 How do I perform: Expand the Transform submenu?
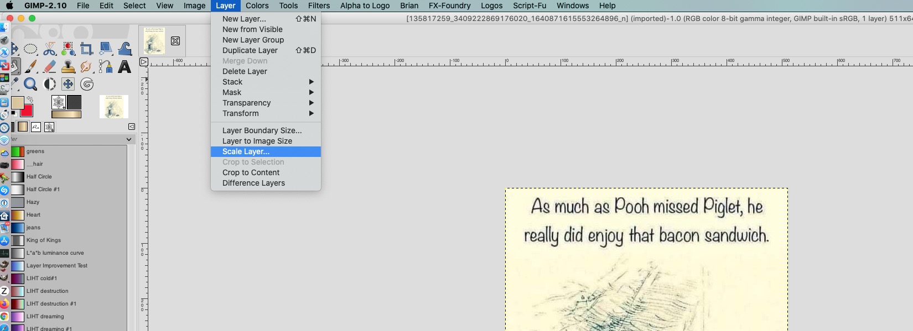(266, 113)
